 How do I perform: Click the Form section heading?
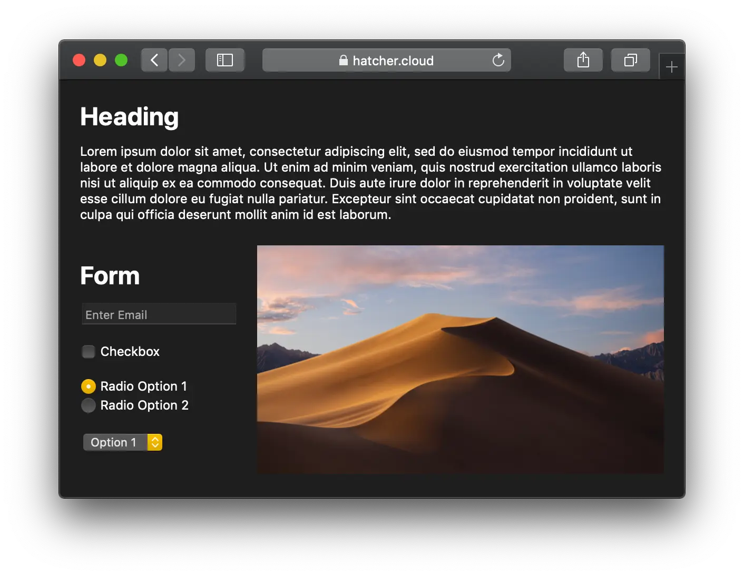click(x=110, y=275)
